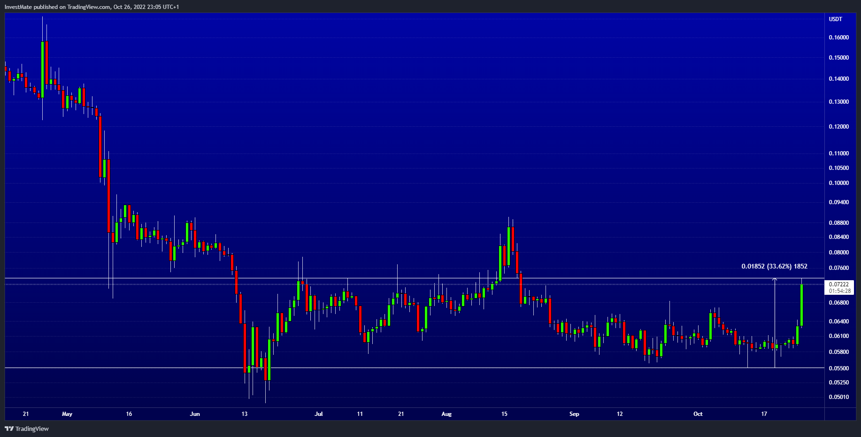This screenshot has height=437, width=861.
Task: Click the Oct label on the time axis
Action: point(698,414)
